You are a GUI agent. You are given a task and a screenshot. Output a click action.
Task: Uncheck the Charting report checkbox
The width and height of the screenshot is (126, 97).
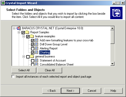[33, 53]
